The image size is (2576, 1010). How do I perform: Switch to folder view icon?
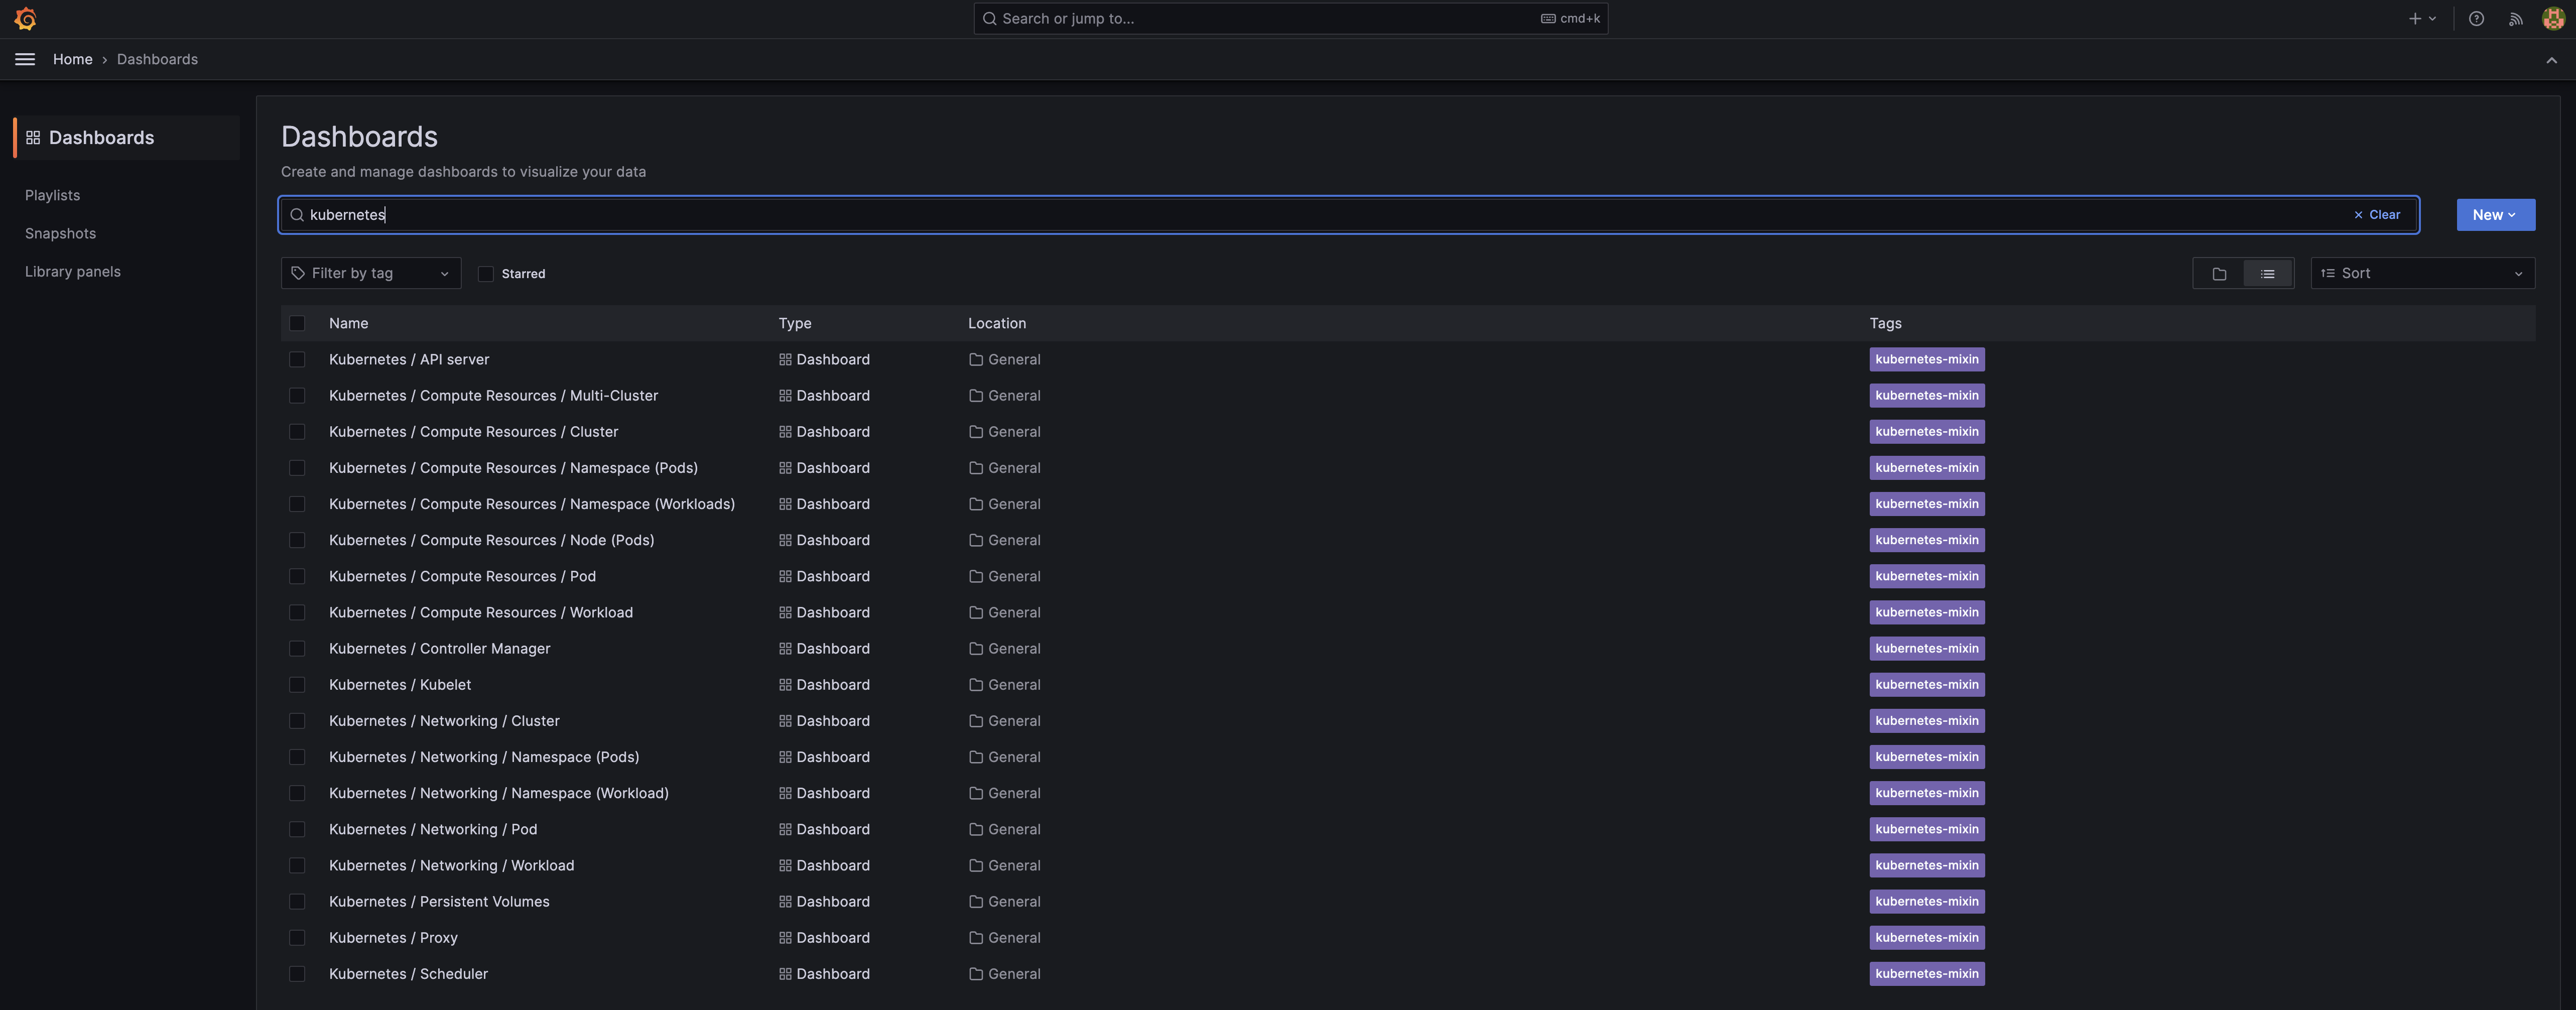2219,274
